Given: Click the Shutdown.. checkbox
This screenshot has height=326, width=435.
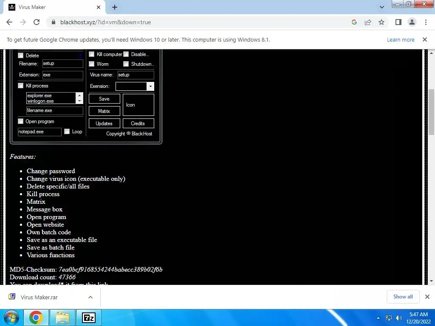Looking at the screenshot, I should pyautogui.click(x=126, y=64).
